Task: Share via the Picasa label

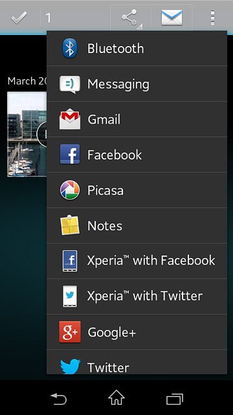Action: tap(105, 190)
